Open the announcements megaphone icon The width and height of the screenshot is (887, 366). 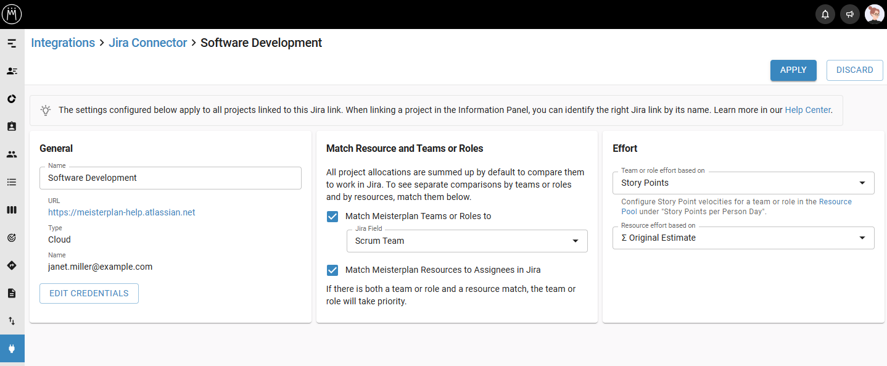[850, 14]
